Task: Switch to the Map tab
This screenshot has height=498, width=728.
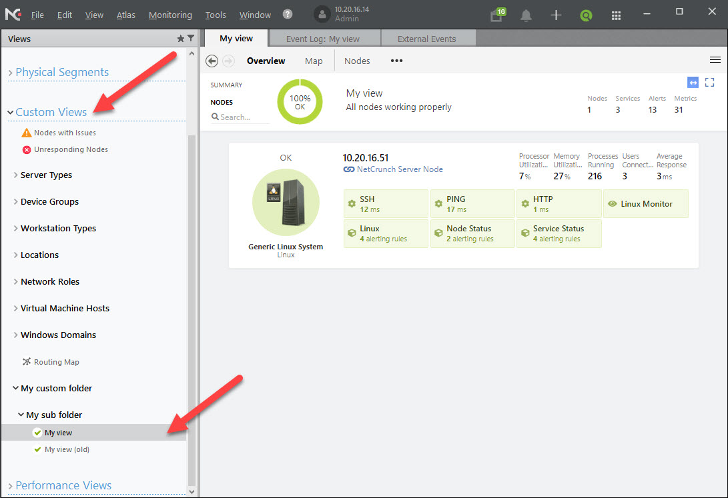Action: coord(314,61)
